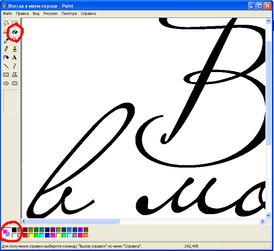
Task: Select the Text tool
Action: (x=15, y=58)
